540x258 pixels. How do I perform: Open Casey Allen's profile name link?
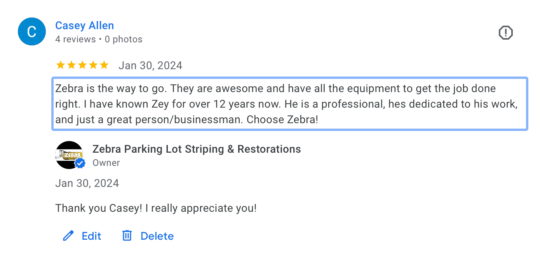84,26
